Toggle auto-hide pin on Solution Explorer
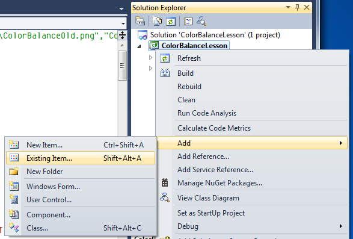Viewport: 353px width, 239px height. click(x=297, y=7)
